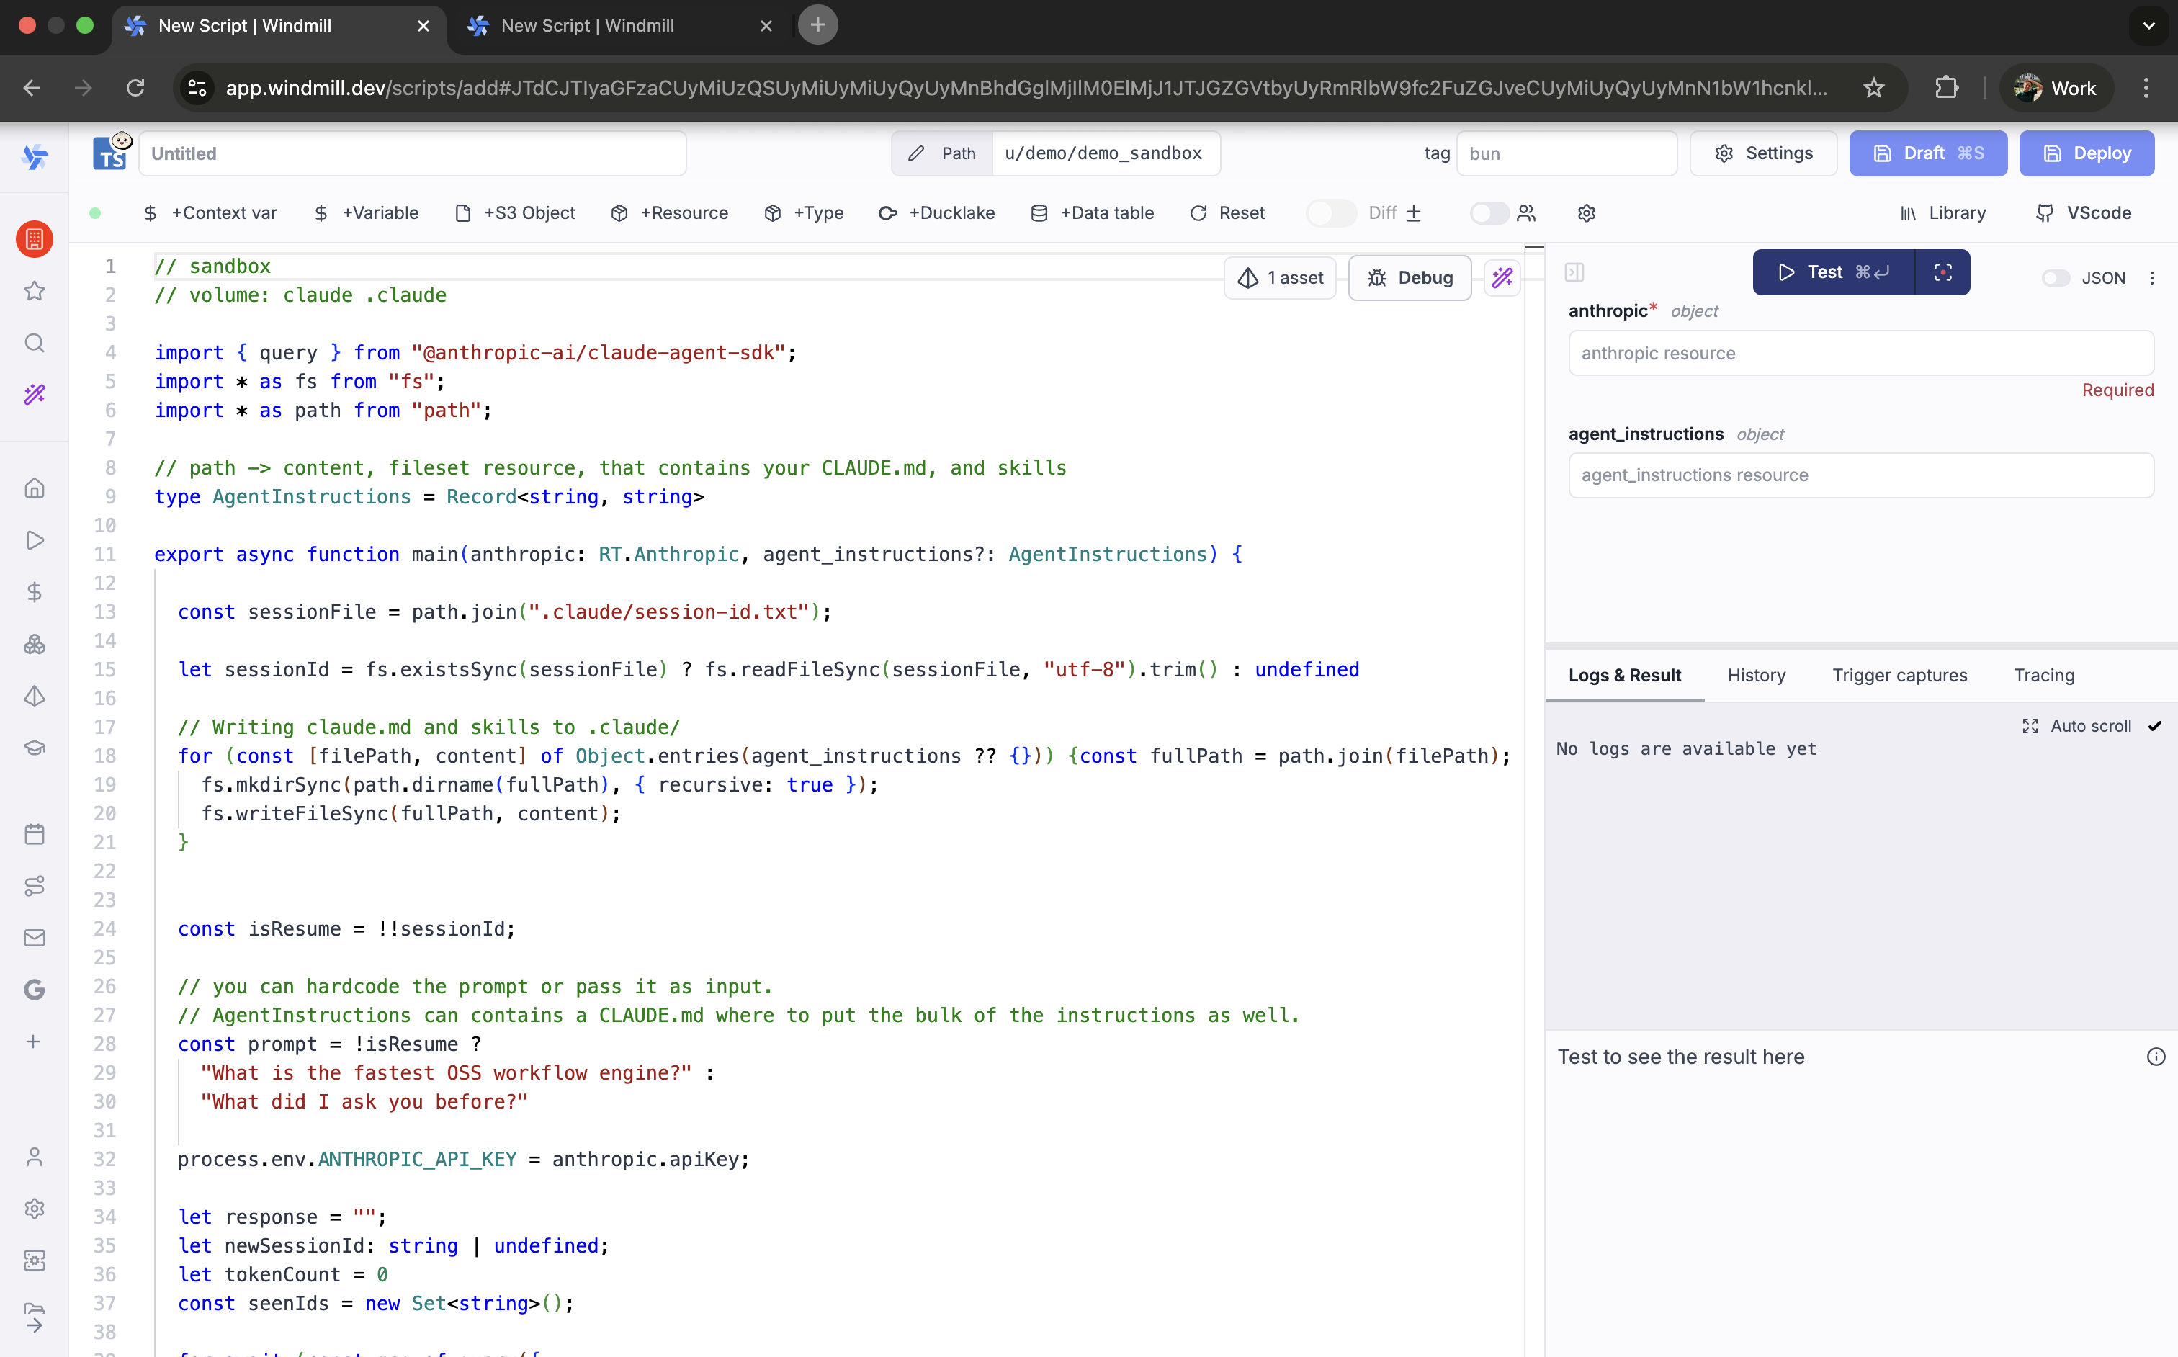The width and height of the screenshot is (2178, 1357).
Task: Open the Work profile menu in Chrome
Action: coord(2055,88)
